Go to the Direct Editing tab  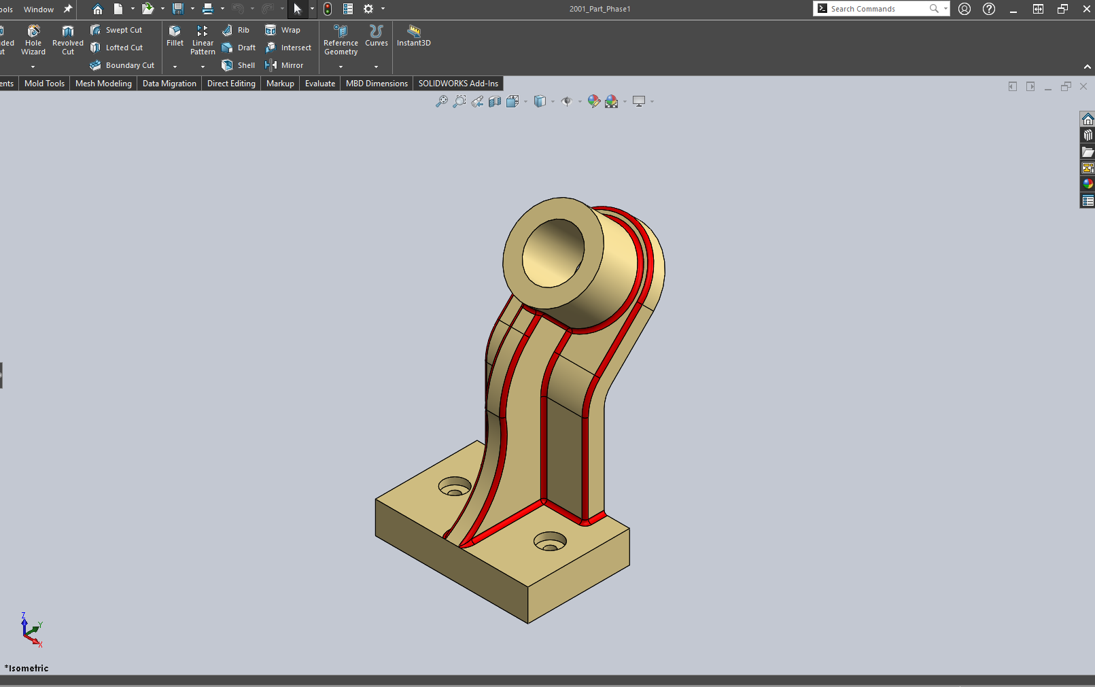(231, 84)
